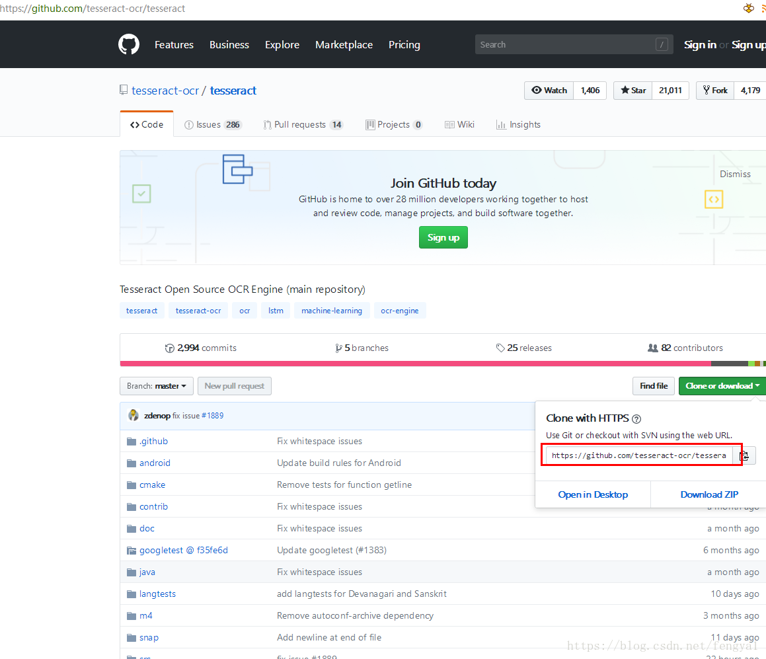Open the Insights tab

(x=518, y=124)
